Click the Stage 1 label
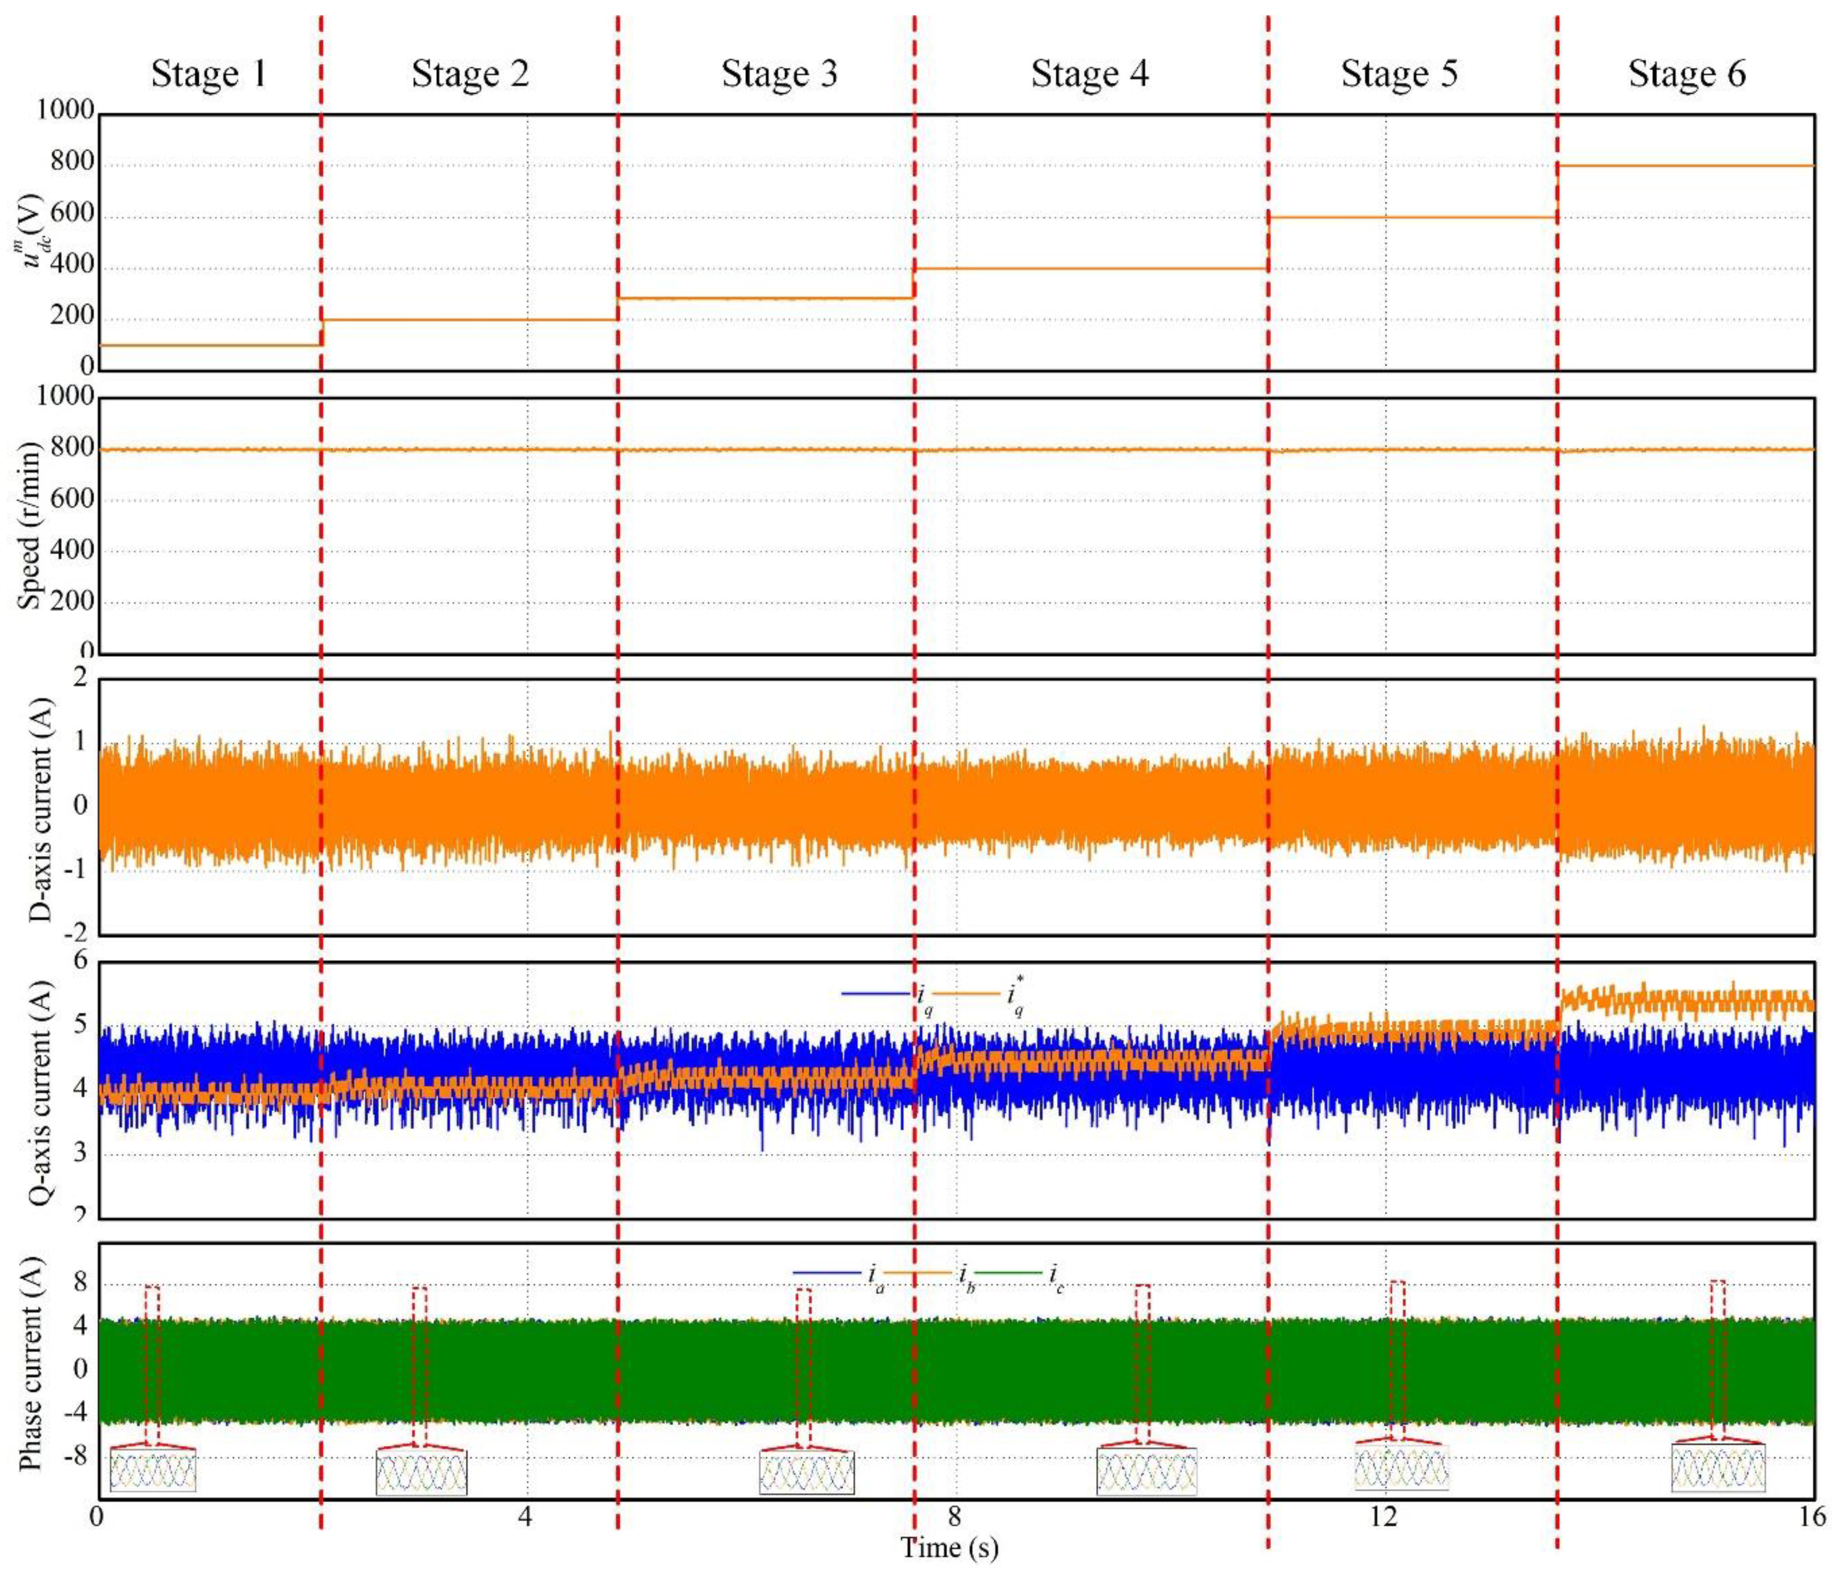 (208, 73)
